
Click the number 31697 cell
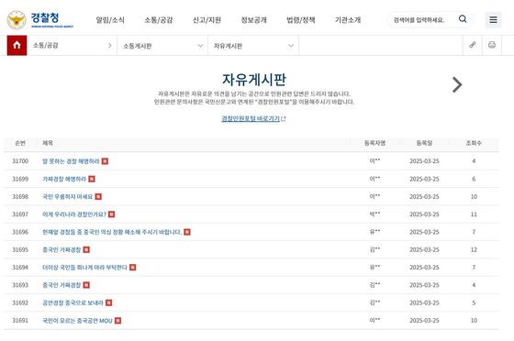pos(20,214)
